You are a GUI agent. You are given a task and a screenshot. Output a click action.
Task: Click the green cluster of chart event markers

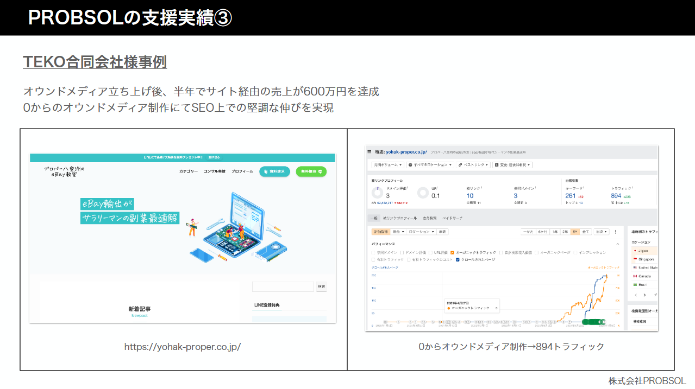[x=593, y=322]
